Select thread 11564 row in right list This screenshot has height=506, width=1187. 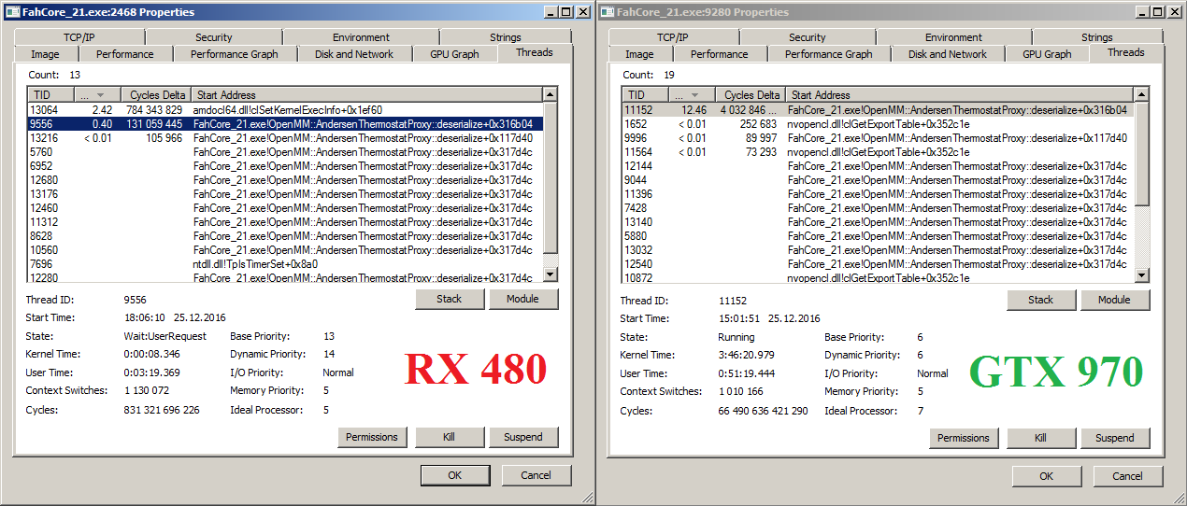click(878, 151)
